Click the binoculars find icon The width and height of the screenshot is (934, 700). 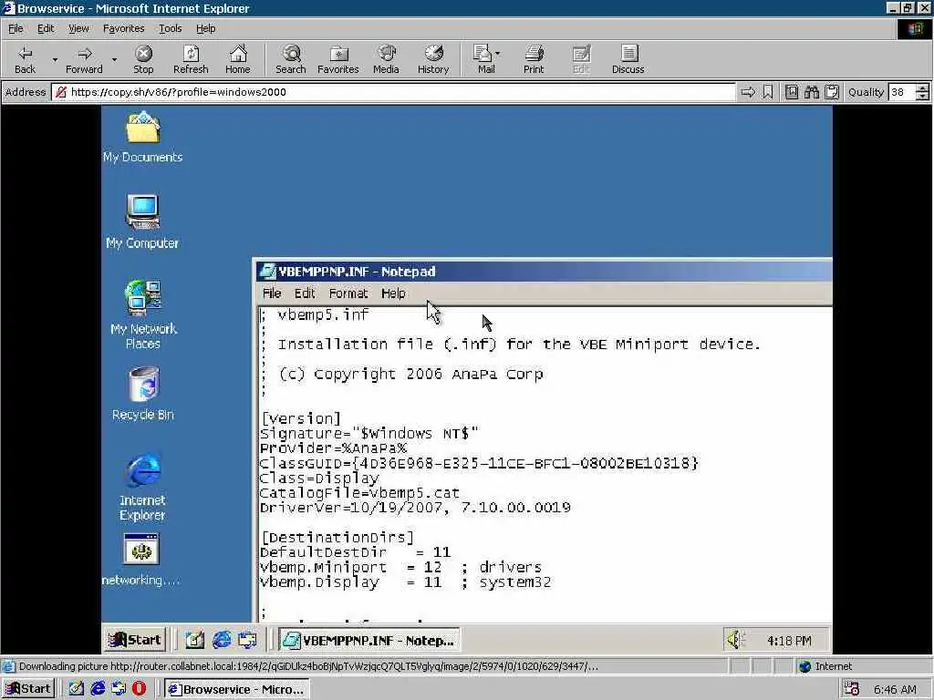(x=811, y=92)
